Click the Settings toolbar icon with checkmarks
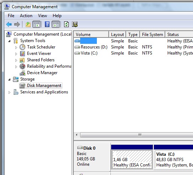 click(75, 24)
